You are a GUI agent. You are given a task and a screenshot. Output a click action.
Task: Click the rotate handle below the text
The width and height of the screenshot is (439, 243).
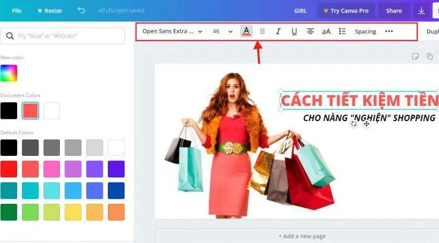tap(354, 124)
